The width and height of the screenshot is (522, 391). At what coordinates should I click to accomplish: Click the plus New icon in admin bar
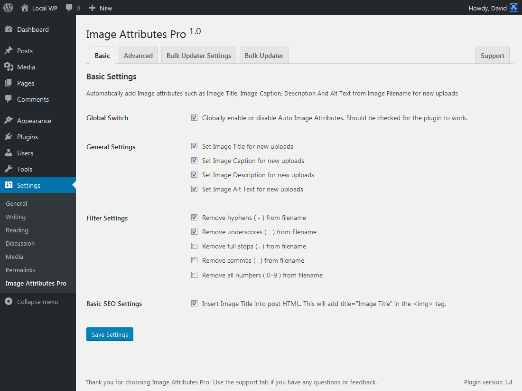click(93, 8)
